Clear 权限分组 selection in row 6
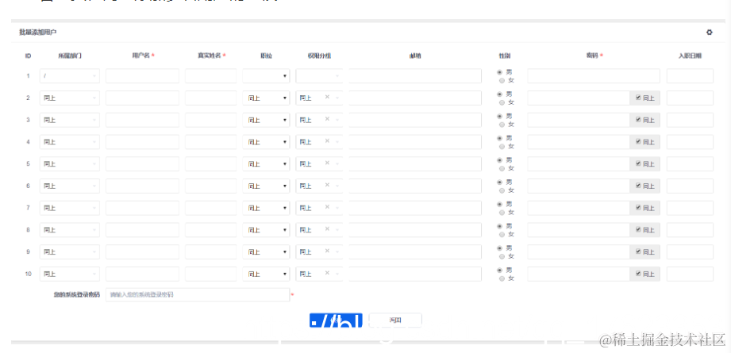Screen dimensions: 731x353 point(327,185)
